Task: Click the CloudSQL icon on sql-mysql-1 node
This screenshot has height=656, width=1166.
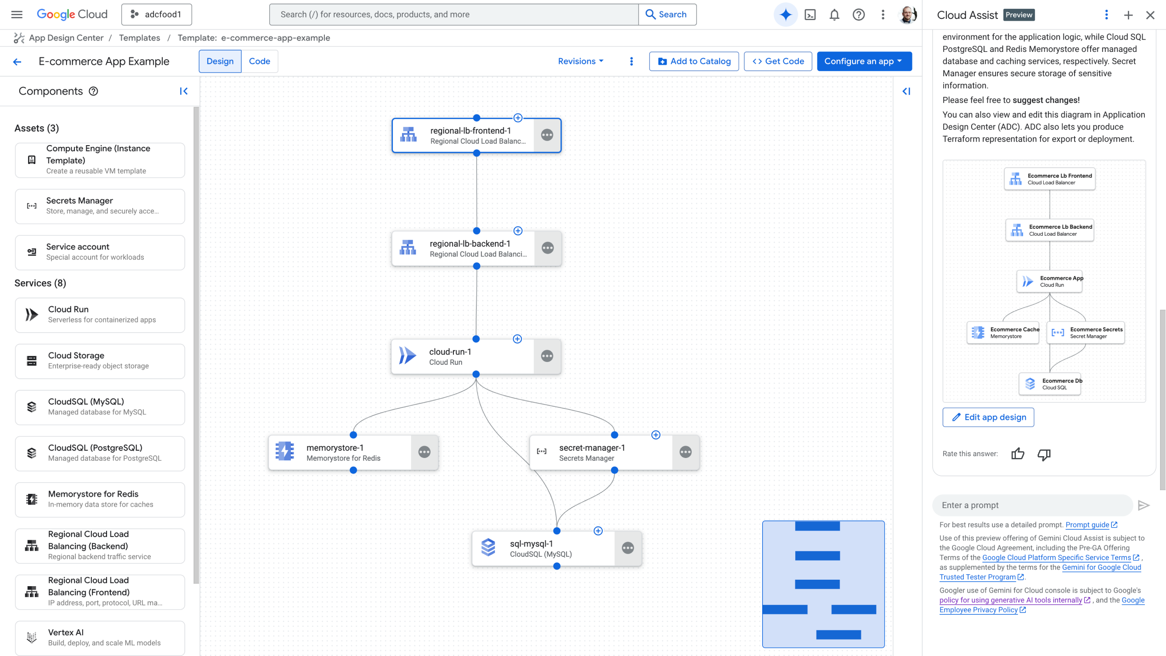Action: 489,548
